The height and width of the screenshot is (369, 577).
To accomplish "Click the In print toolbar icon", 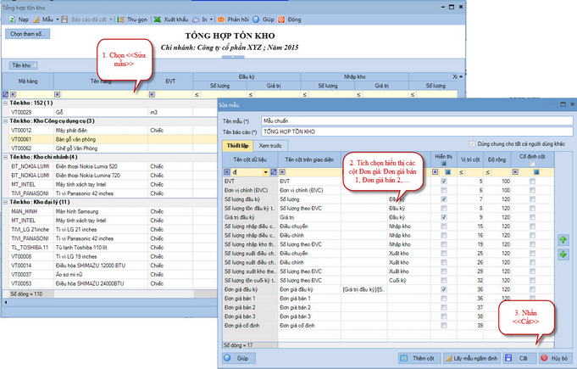I will coord(196,20).
